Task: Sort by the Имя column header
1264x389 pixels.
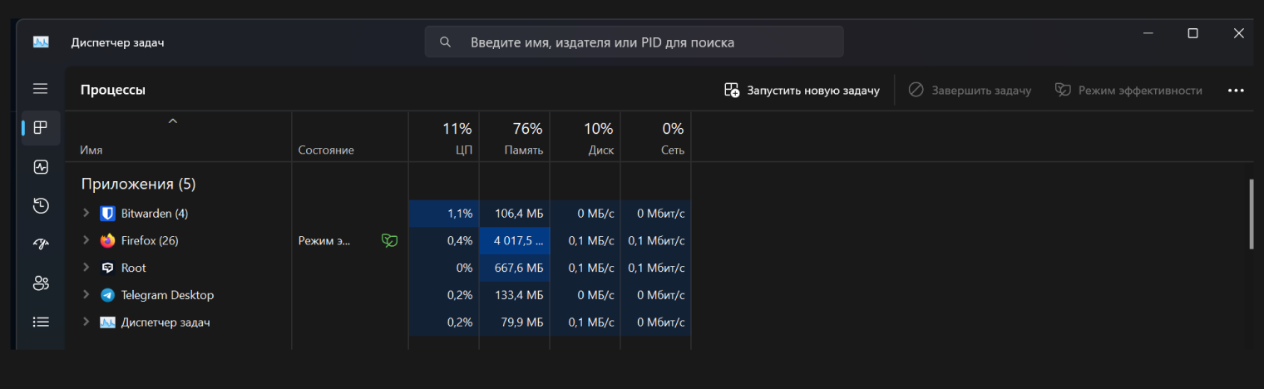Action: click(178, 136)
